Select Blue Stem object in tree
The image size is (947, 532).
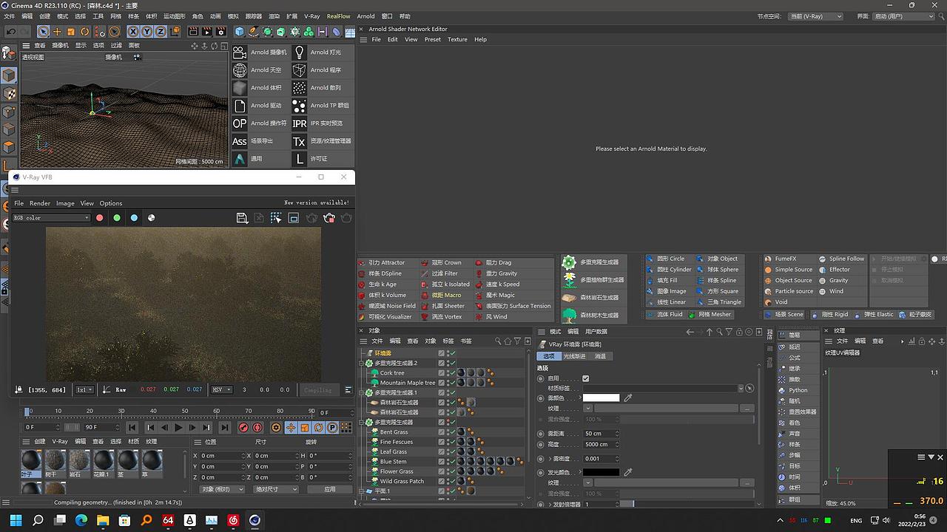(x=393, y=462)
